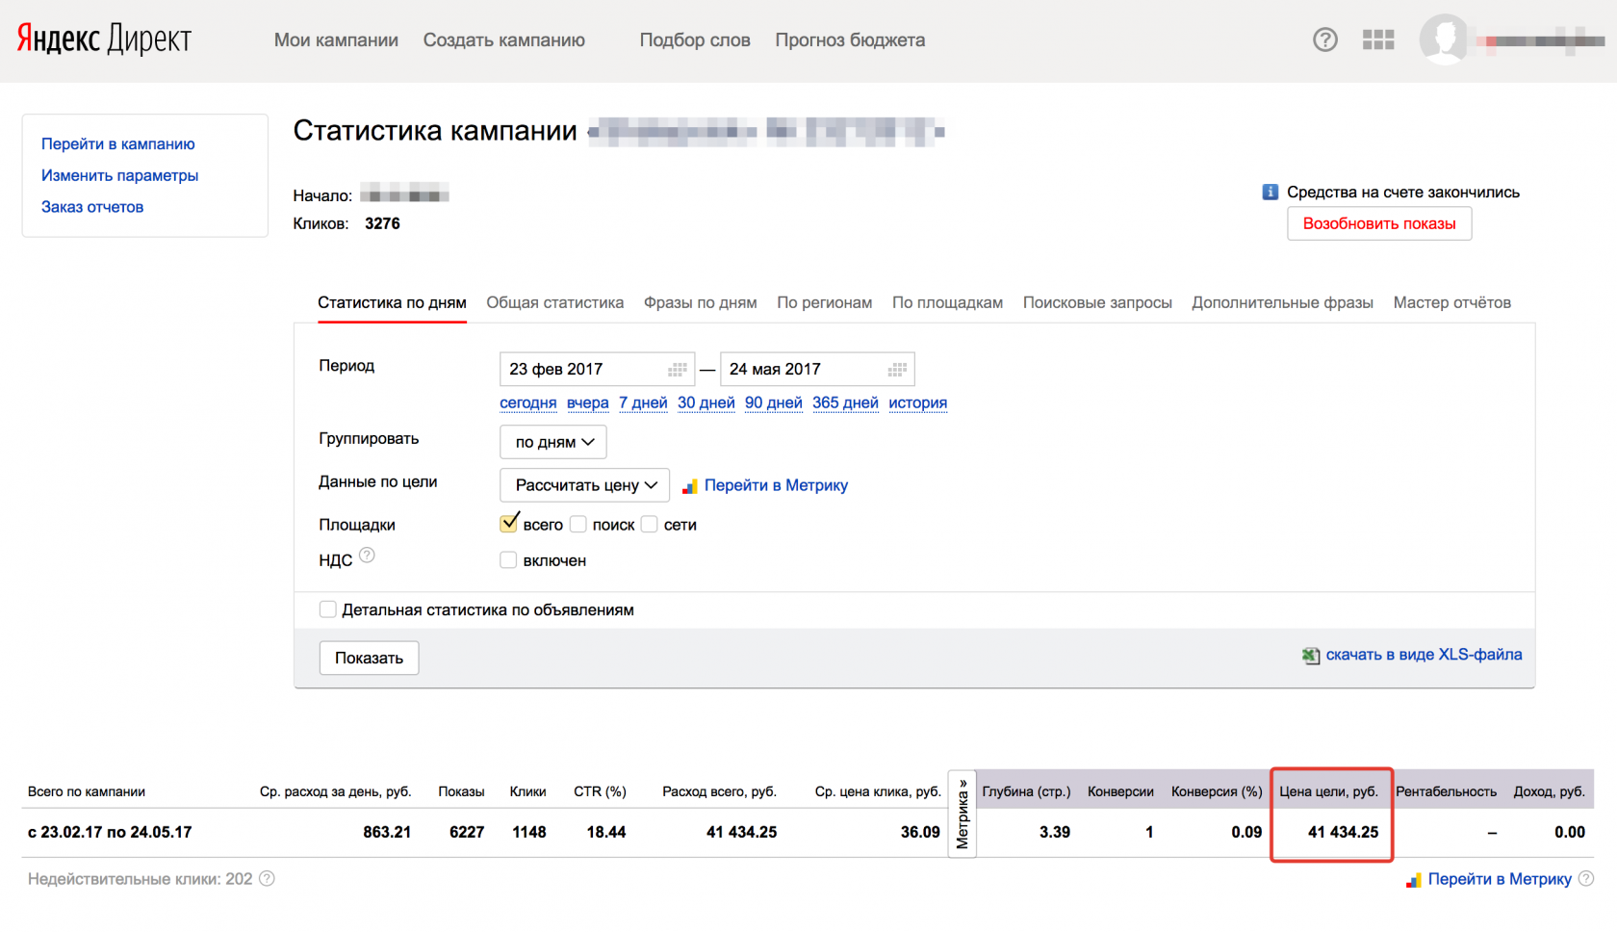Click Перейти в Метрику link near goal dropdown
1617x932 pixels.
point(777,485)
